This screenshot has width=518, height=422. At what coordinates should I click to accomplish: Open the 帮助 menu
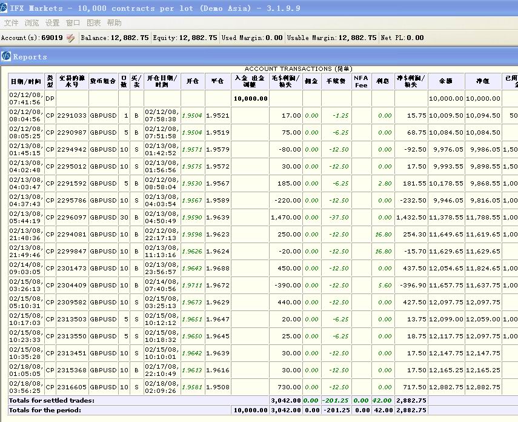114,23
